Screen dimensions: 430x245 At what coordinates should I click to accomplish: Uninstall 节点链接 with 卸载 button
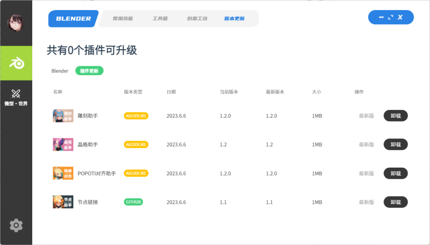coord(395,202)
